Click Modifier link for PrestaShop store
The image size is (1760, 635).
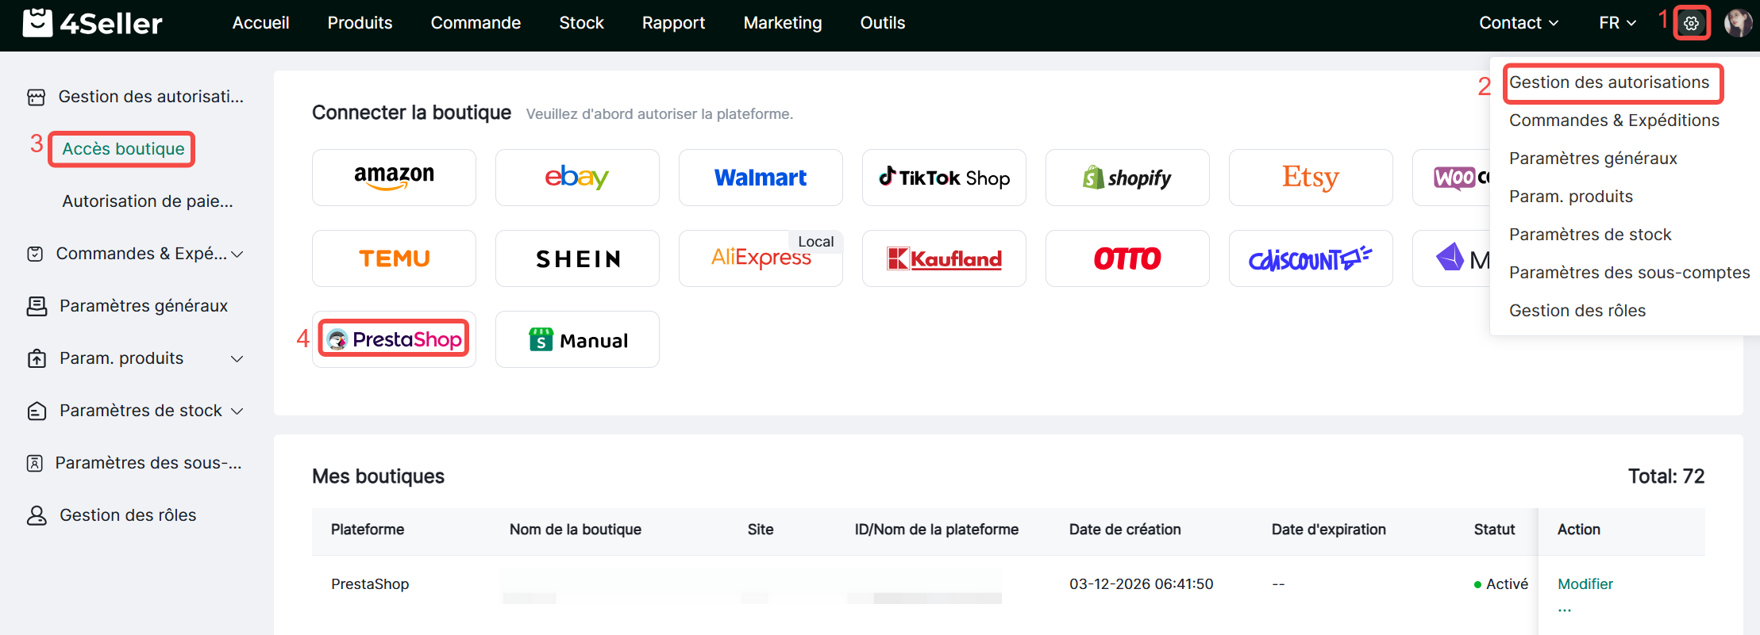coord(1585,584)
